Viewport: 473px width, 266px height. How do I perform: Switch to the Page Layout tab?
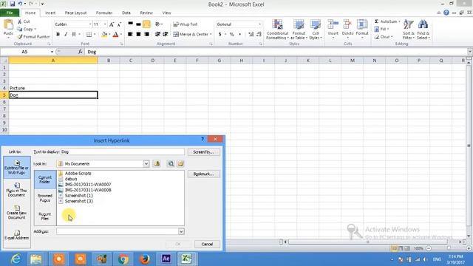(x=75, y=13)
